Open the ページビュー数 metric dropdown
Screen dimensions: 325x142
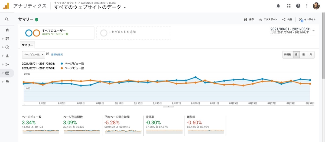coord(33,54)
